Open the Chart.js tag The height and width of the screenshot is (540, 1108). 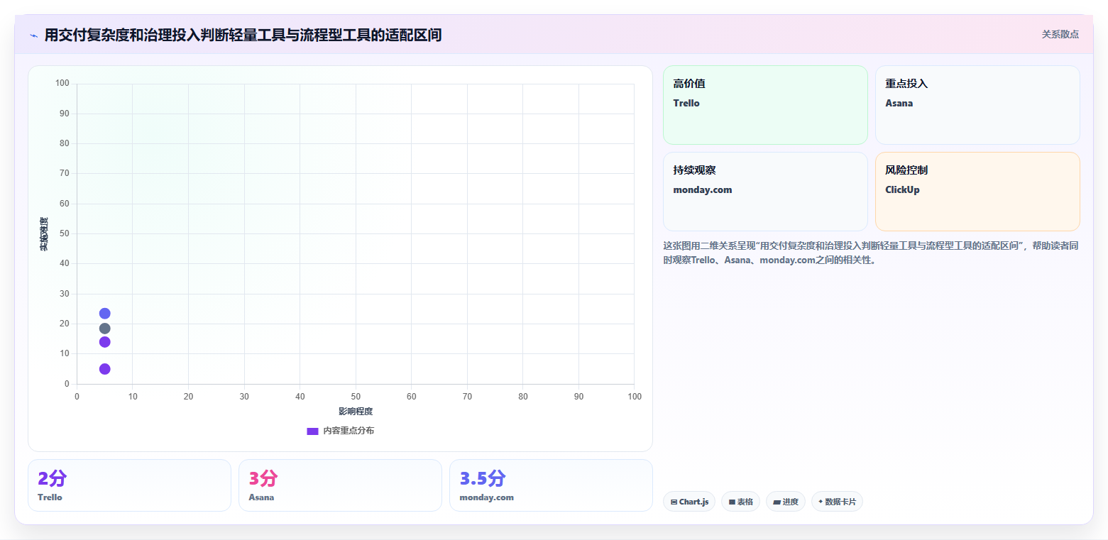coord(689,502)
